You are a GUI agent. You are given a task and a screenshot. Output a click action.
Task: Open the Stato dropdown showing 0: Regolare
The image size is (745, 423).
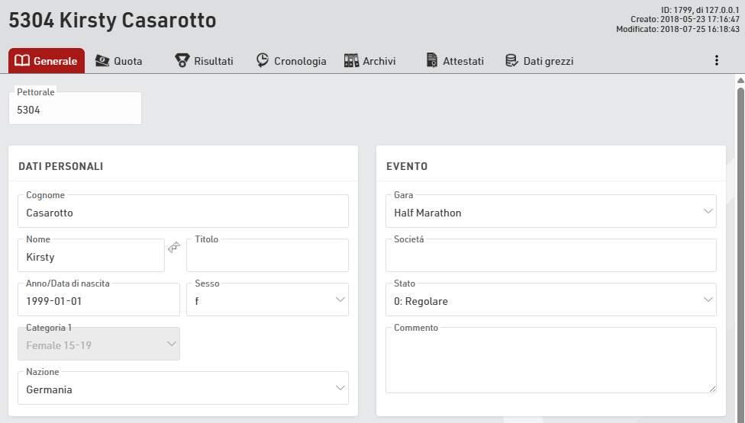(708, 300)
